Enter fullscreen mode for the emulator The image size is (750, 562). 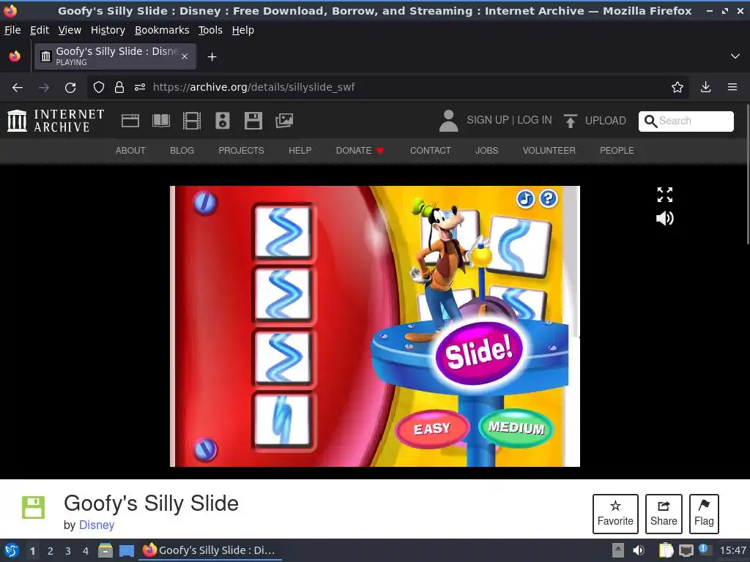tap(665, 195)
